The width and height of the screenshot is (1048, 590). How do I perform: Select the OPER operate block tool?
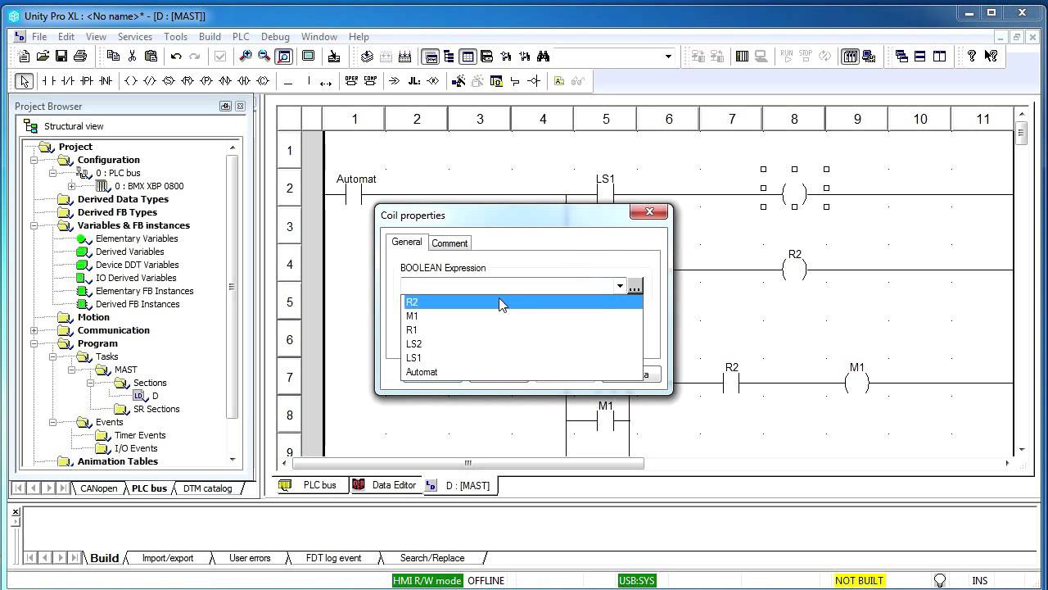pos(351,81)
